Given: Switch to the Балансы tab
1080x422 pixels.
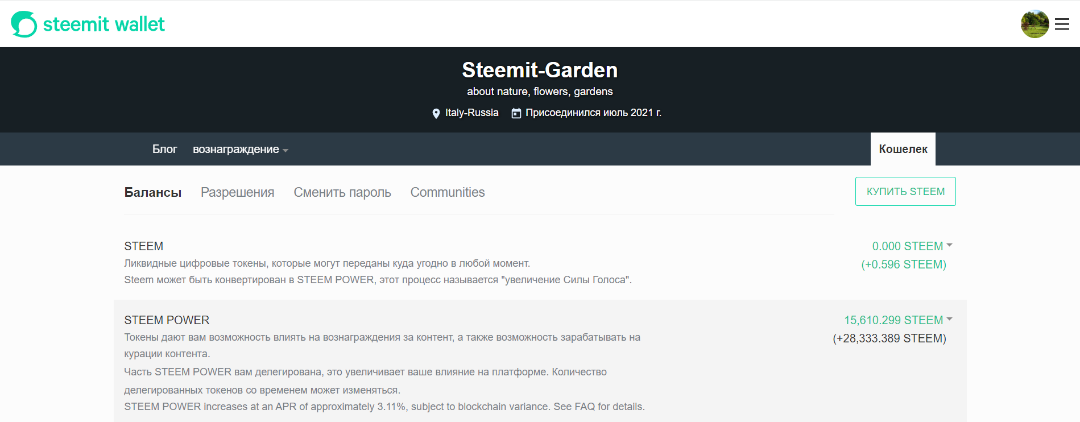Looking at the screenshot, I should [x=153, y=192].
